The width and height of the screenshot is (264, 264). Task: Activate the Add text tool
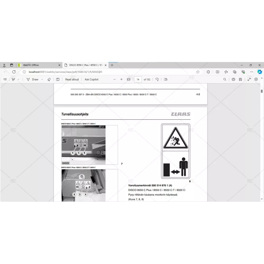(58, 79)
